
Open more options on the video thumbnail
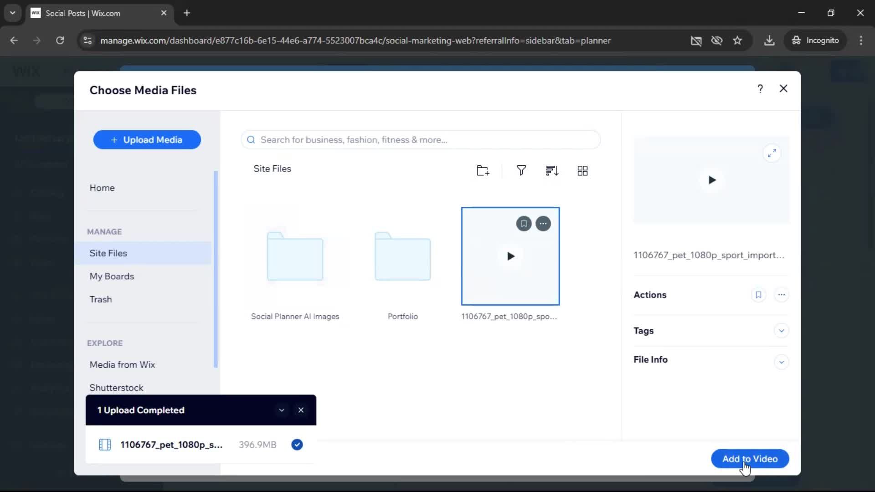[x=543, y=224]
